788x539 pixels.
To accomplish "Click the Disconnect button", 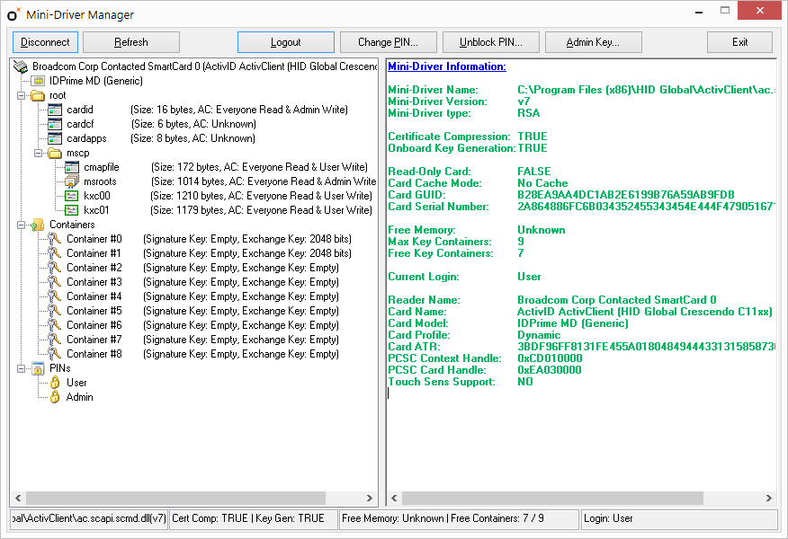I will [x=45, y=42].
